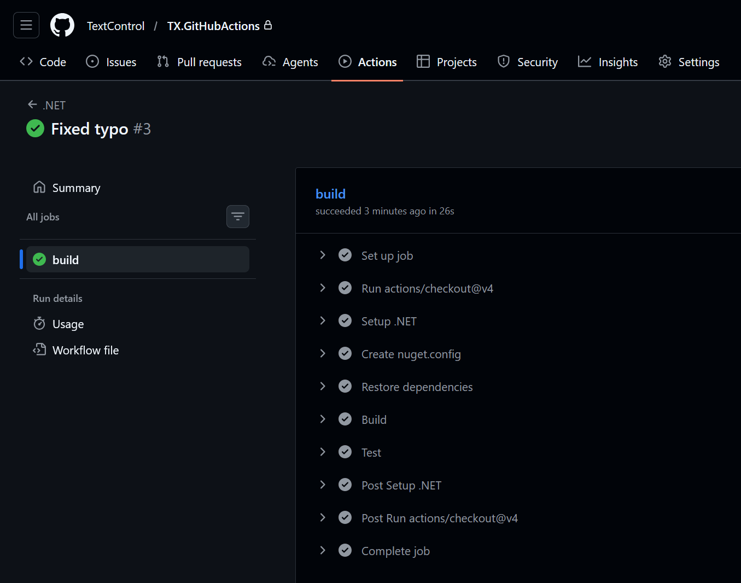Open the build job heading link
The height and width of the screenshot is (583, 741).
coord(330,194)
